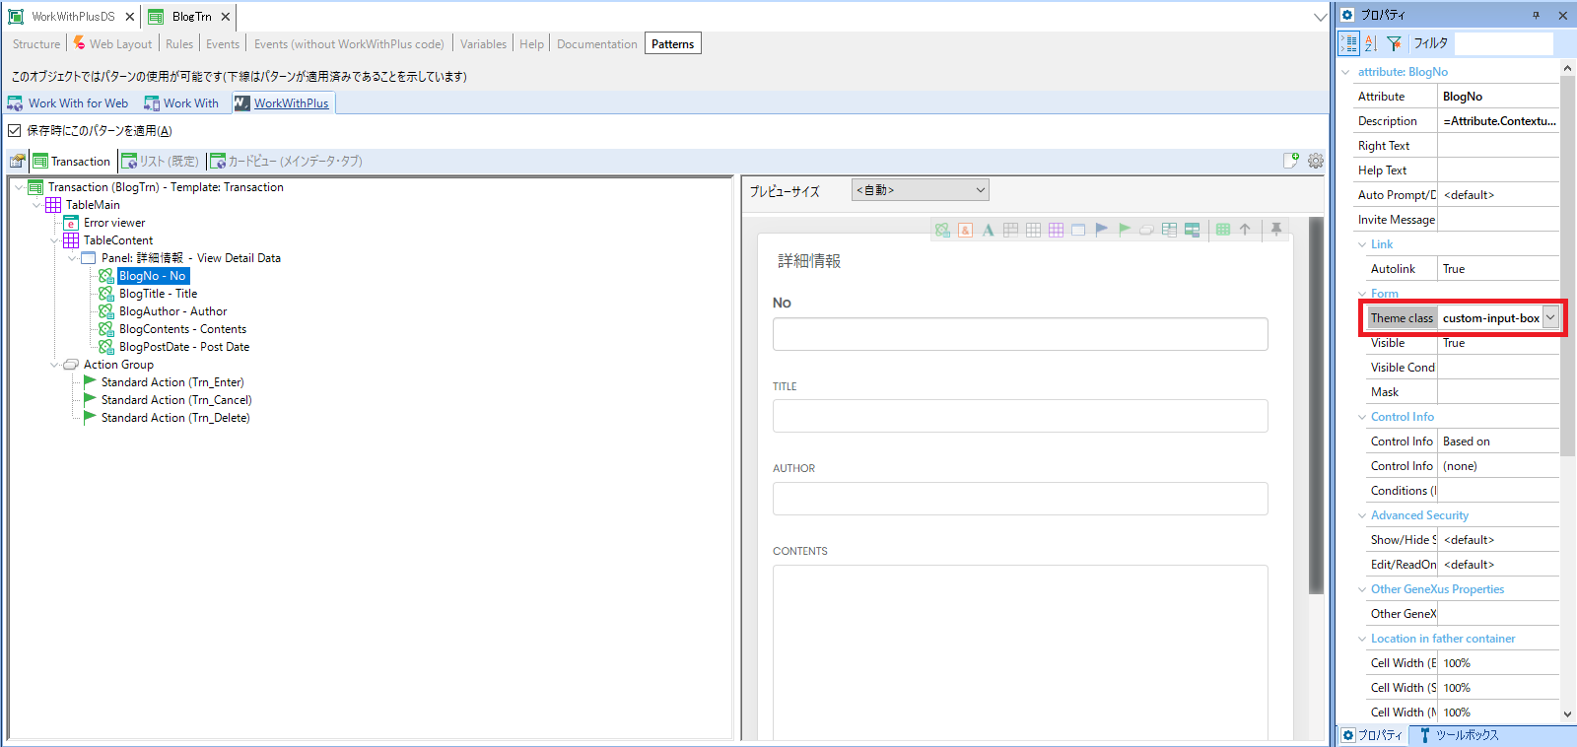Image resolution: width=1577 pixels, height=747 pixels.
Task: Switch properties to categorized view
Action: click(1349, 43)
